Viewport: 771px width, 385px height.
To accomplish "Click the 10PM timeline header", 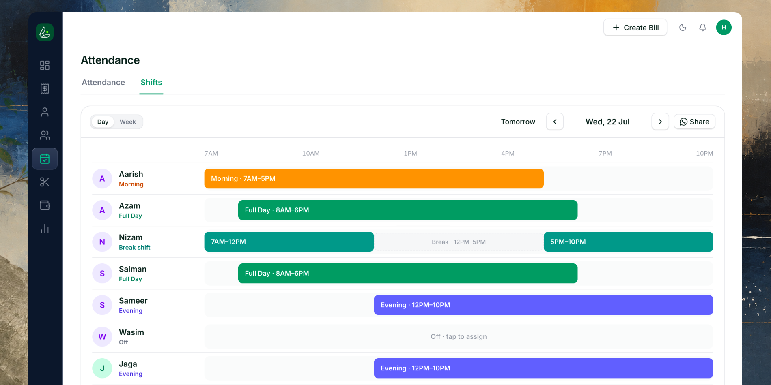I will point(704,154).
